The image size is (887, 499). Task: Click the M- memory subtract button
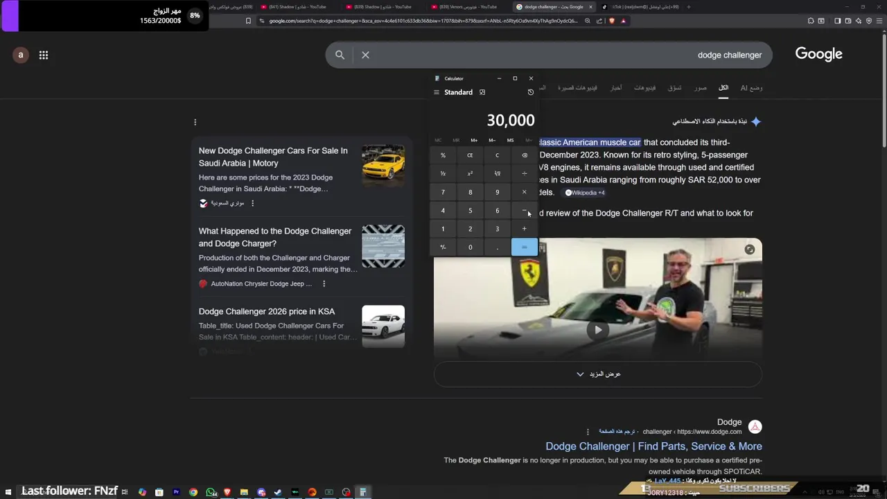click(x=492, y=140)
